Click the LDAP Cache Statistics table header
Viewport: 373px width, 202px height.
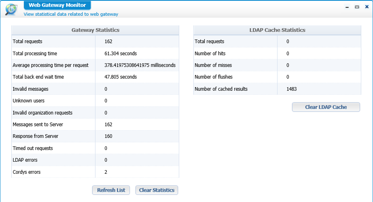tap(278, 30)
